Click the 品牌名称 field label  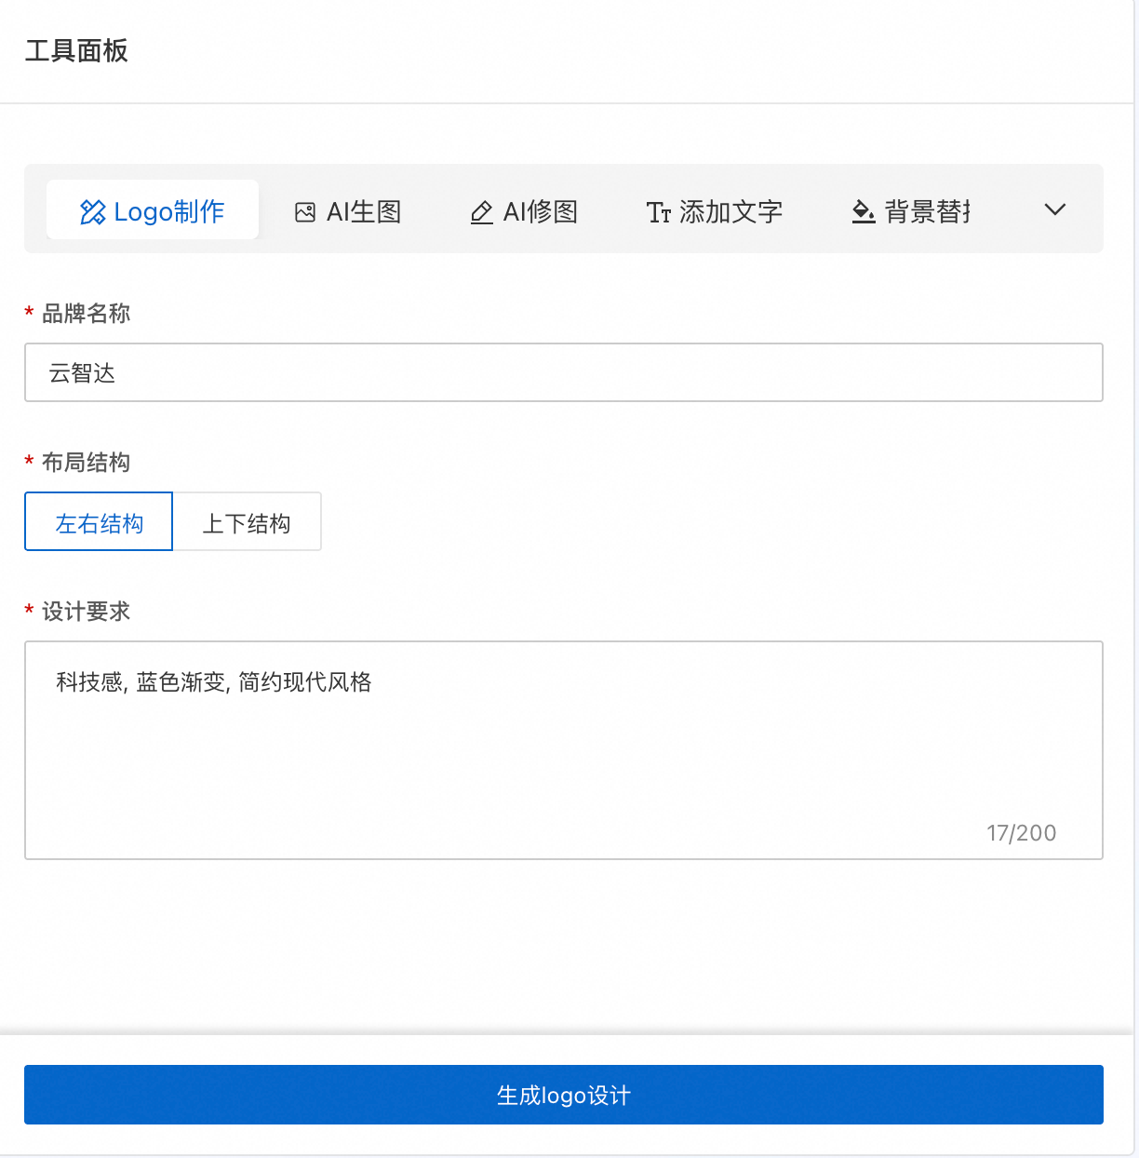click(86, 314)
